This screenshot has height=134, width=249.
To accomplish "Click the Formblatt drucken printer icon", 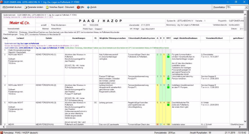I will (3, 7).
